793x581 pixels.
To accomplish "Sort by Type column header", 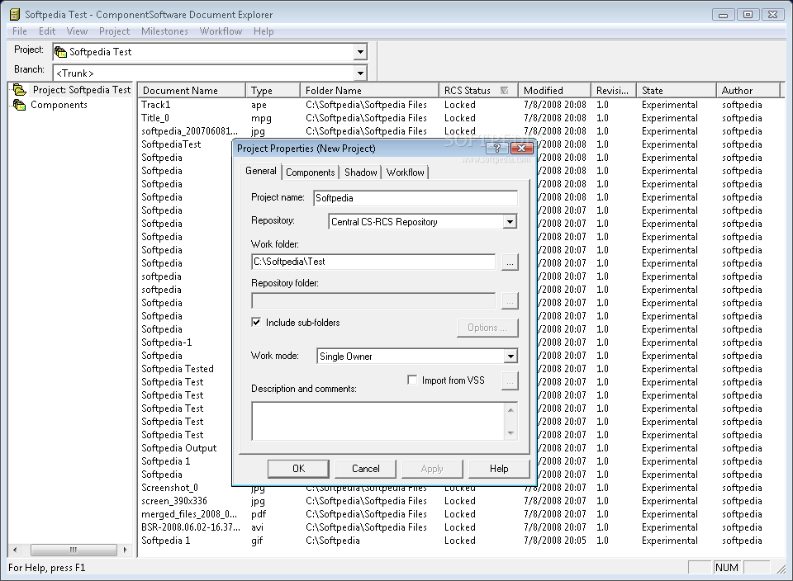I will [273, 91].
